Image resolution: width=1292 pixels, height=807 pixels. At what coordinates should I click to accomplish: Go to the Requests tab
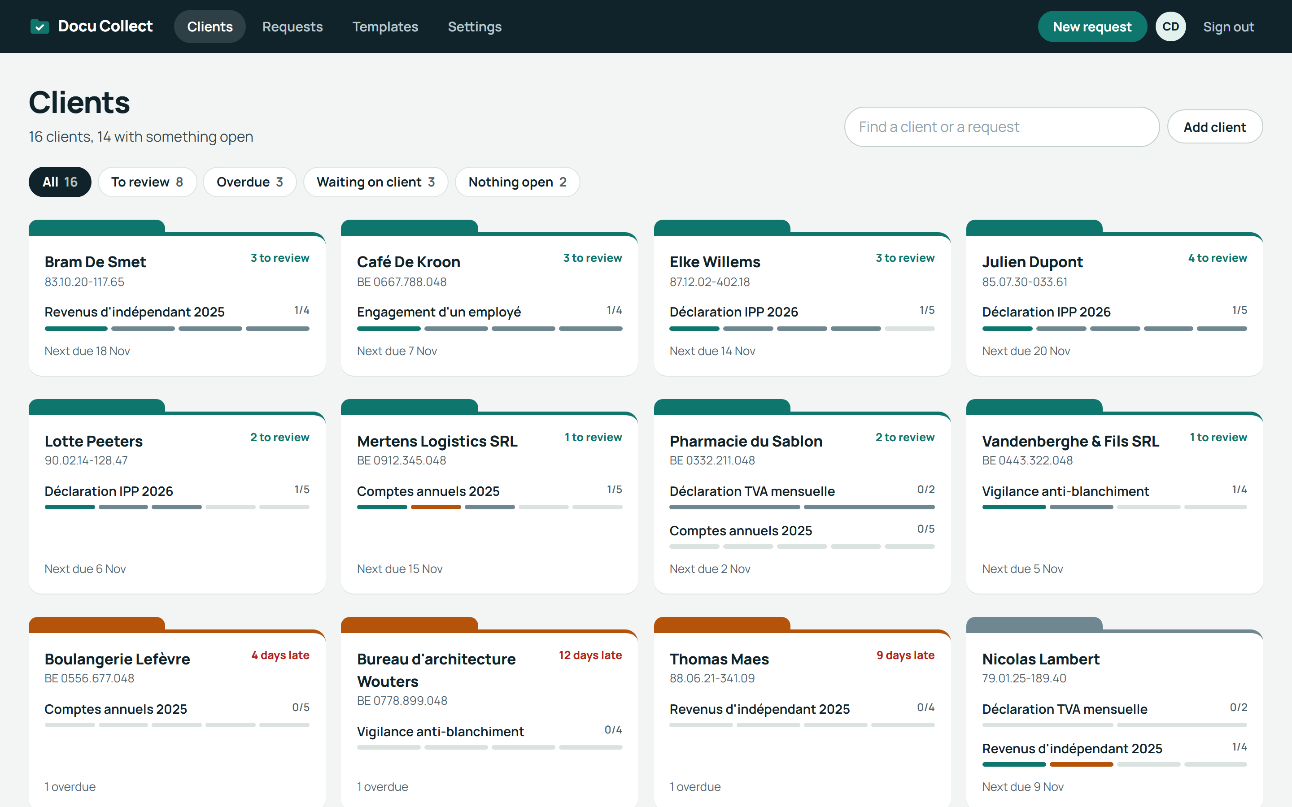[292, 27]
